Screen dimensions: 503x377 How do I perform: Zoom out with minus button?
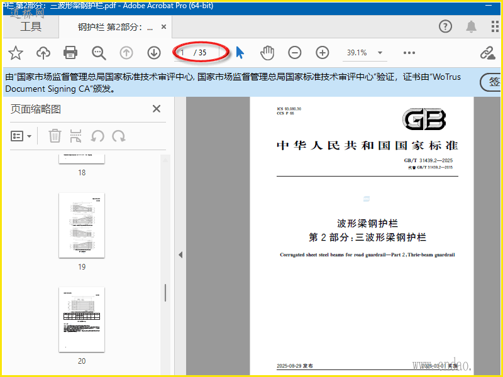[294, 53]
